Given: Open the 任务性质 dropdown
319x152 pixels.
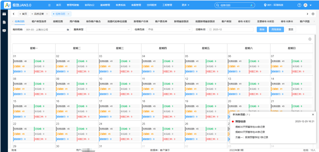Looking at the screenshot, I should [x=169, y=29].
